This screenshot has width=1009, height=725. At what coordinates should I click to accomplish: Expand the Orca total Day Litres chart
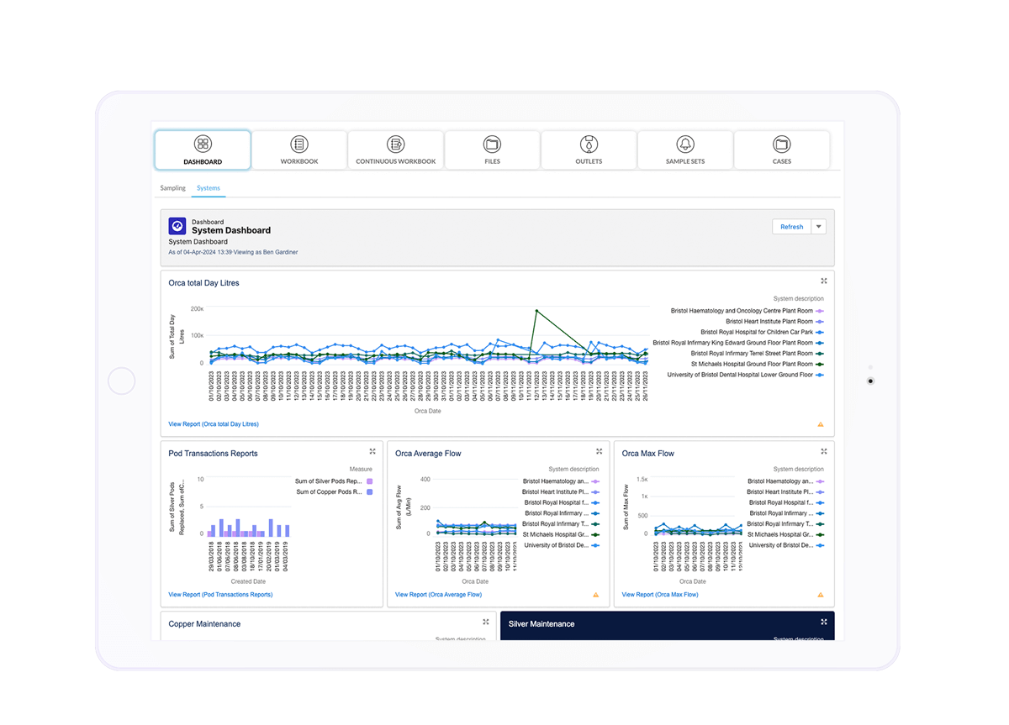coord(824,281)
